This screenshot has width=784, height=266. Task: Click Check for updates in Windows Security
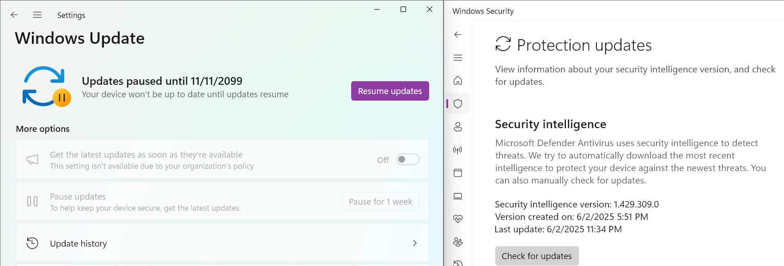point(537,256)
